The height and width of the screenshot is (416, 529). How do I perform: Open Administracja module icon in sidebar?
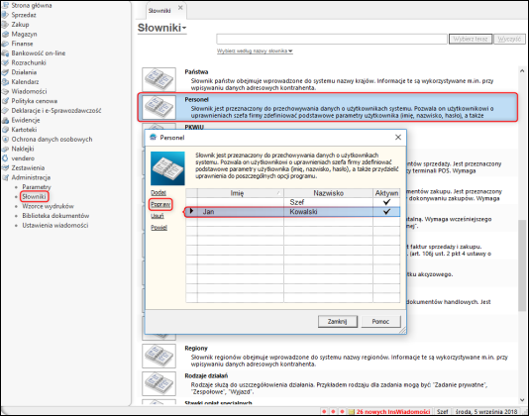point(5,177)
